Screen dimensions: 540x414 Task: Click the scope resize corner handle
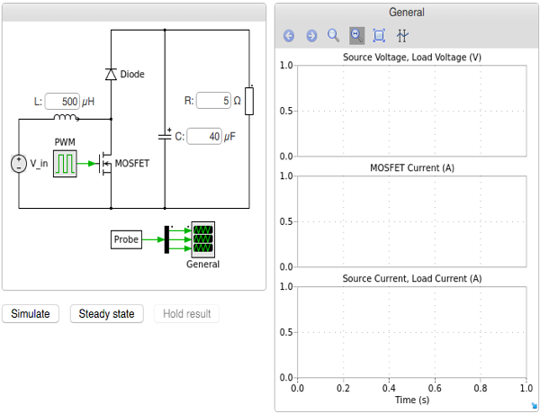coord(534,406)
